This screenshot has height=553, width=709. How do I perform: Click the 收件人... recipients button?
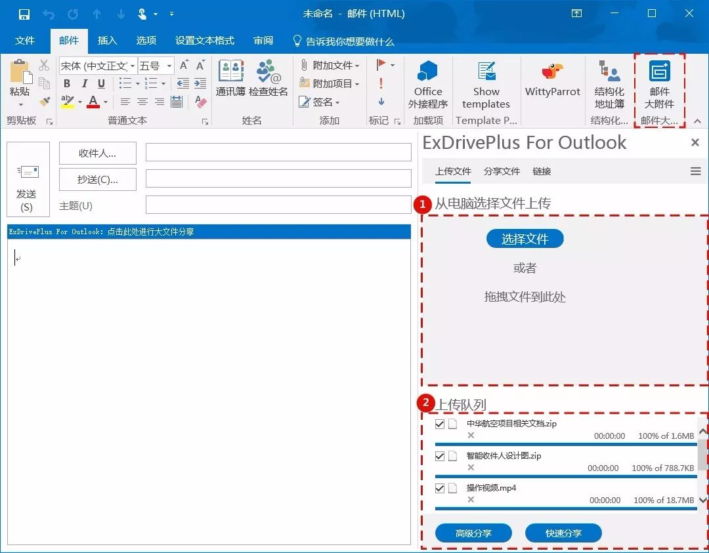(98, 153)
